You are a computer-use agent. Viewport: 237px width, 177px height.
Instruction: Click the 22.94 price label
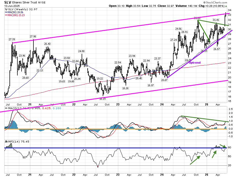point(146,60)
